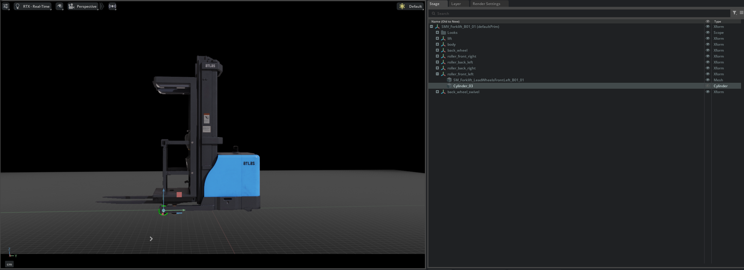Open the Stage panel hamburger options menu
Viewport: 744px width, 270px height.
tap(741, 13)
